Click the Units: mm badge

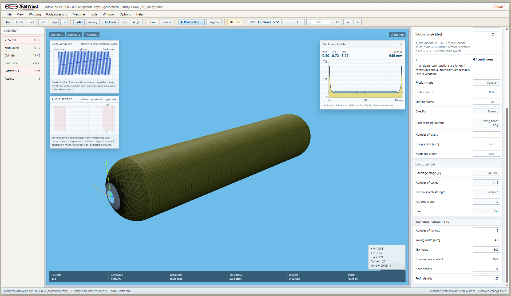coord(397,35)
